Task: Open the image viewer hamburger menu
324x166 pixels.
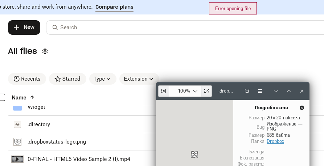Action: [260, 91]
